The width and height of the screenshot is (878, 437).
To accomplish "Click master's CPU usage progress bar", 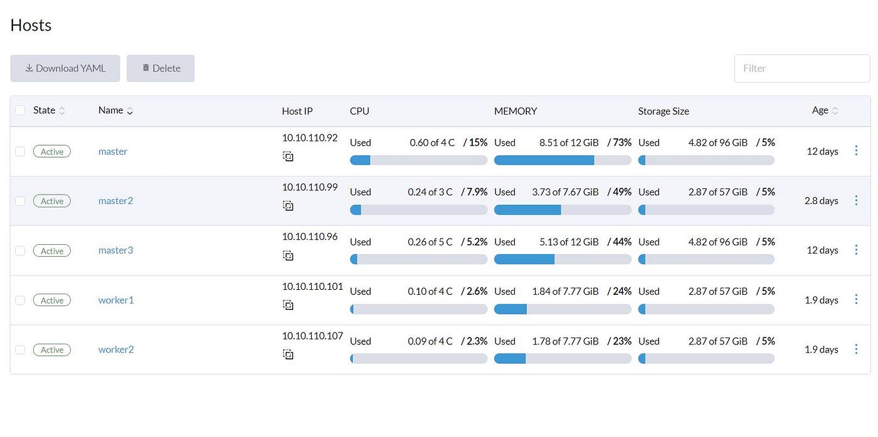I will click(418, 160).
